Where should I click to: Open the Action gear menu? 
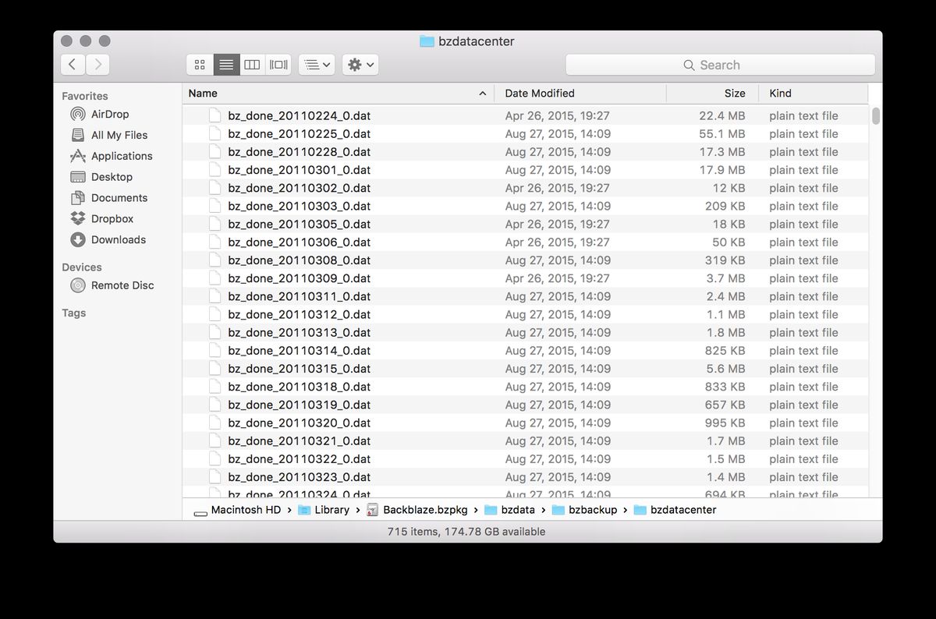click(360, 65)
